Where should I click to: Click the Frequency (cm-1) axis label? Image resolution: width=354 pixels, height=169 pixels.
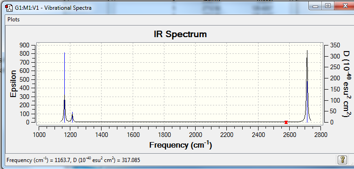click(x=181, y=145)
